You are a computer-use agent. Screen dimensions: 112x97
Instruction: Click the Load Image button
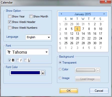click(88, 79)
